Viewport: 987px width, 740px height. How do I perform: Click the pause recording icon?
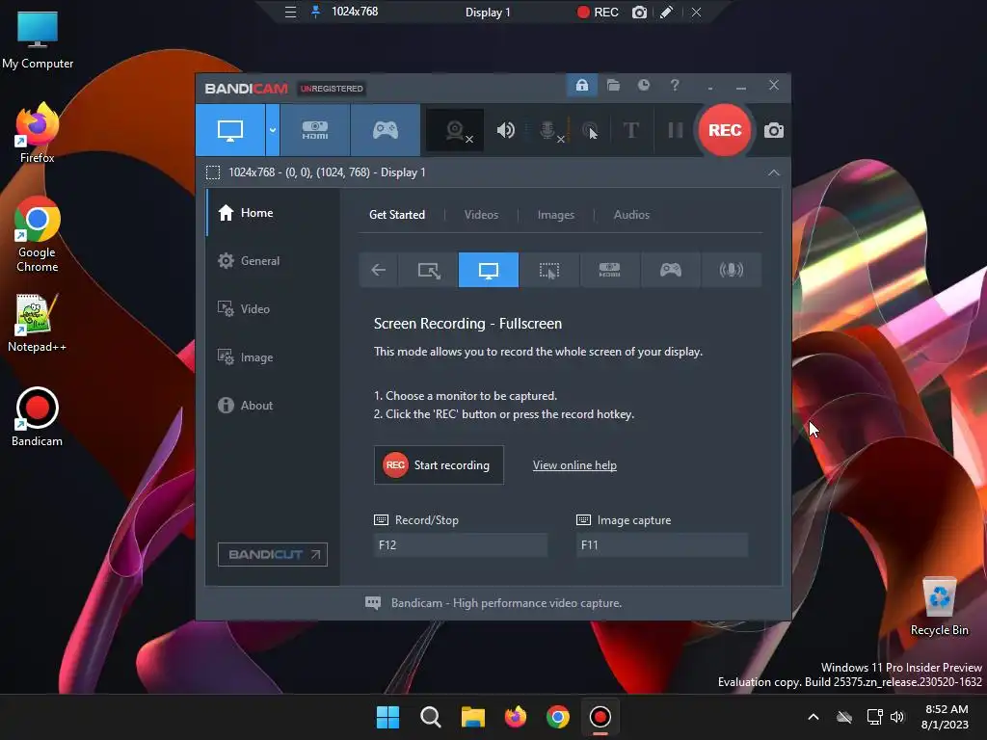pyautogui.click(x=676, y=130)
